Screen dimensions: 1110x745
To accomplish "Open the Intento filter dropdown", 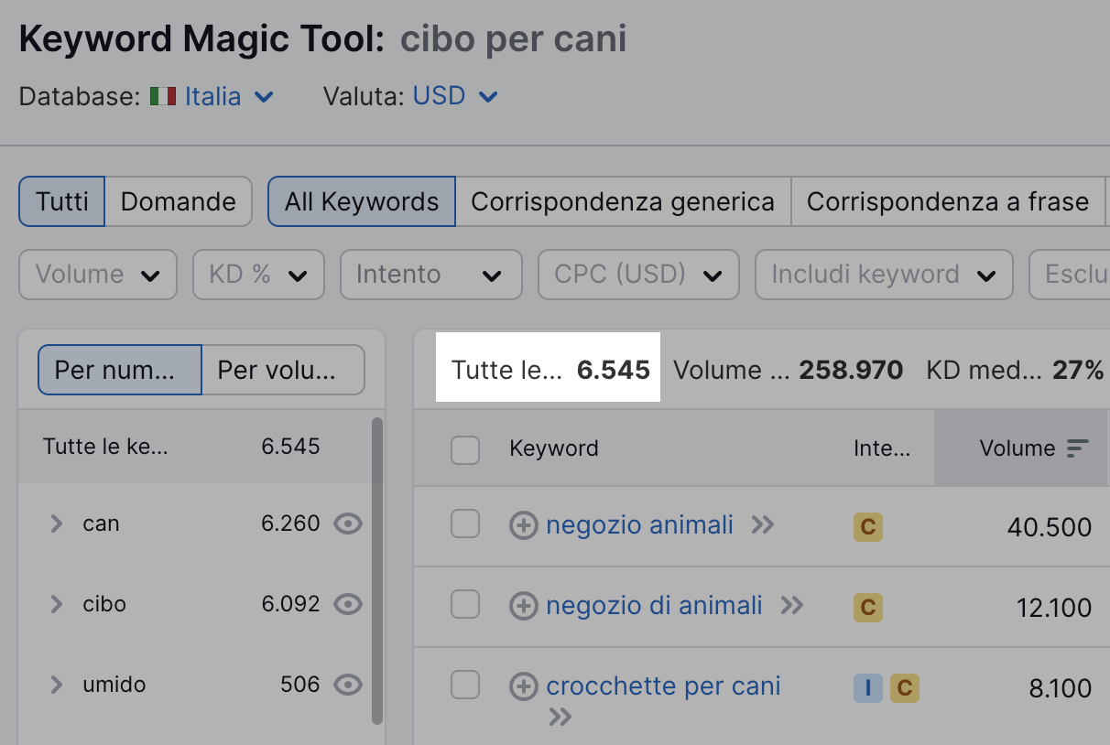I will (x=430, y=275).
